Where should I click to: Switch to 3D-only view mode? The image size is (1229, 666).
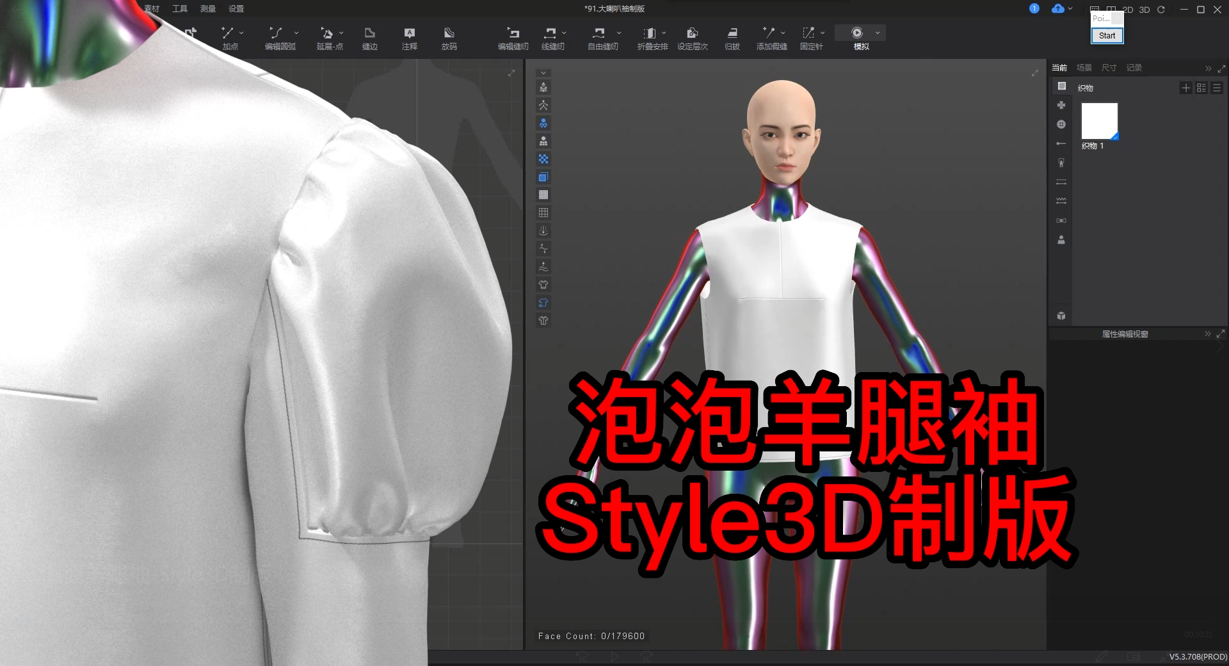pos(1145,10)
